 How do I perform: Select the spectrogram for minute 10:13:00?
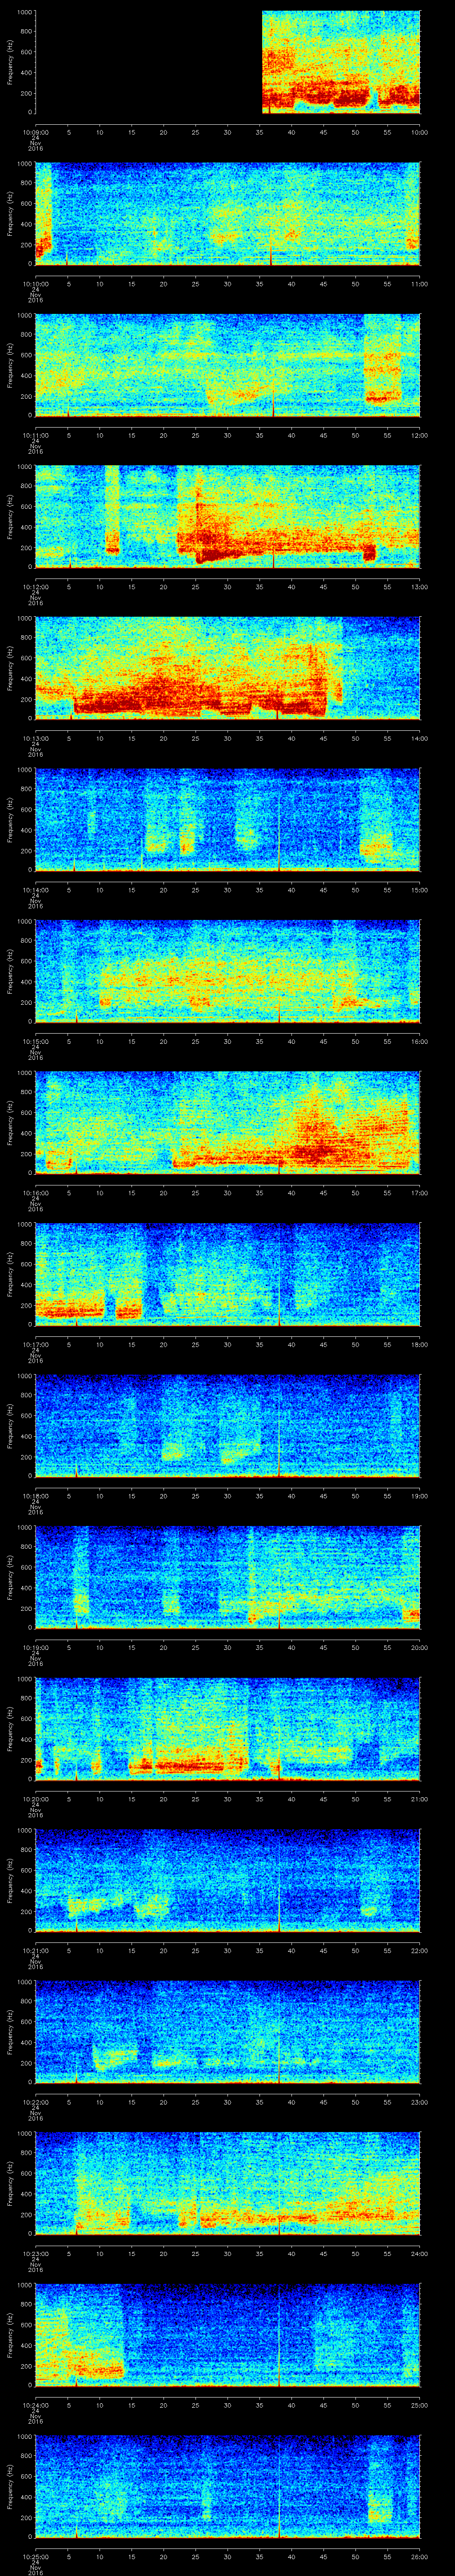228,668
